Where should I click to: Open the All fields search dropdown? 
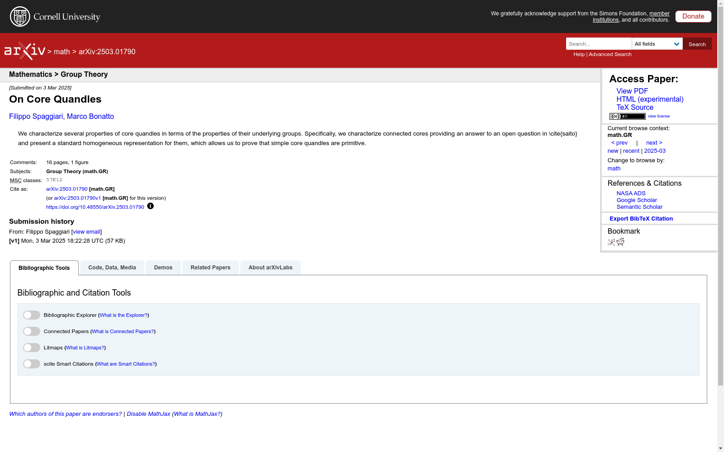657,44
